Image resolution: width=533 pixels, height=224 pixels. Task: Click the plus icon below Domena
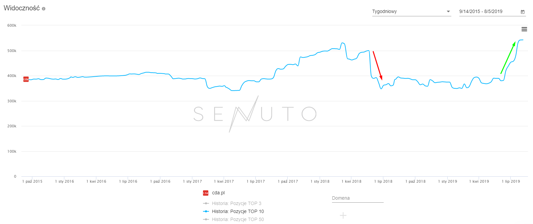pos(343,215)
